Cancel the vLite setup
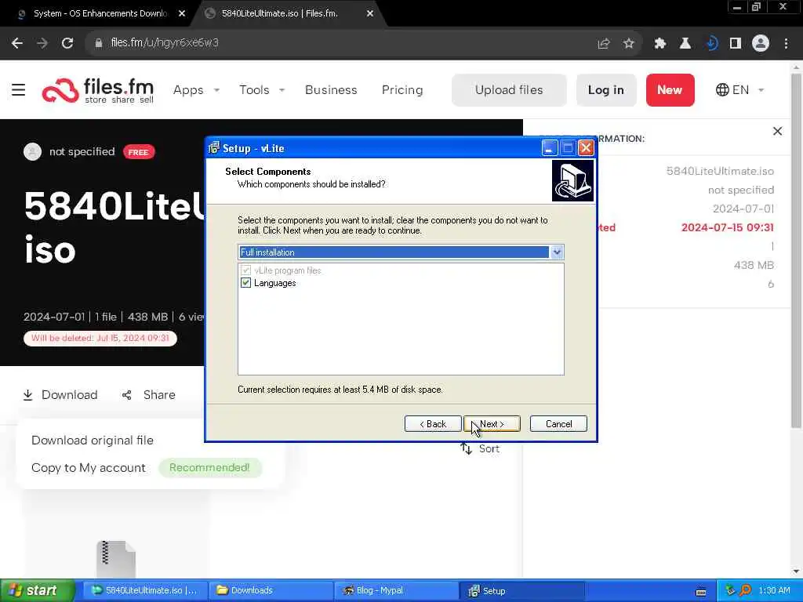The image size is (803, 602). point(558,424)
